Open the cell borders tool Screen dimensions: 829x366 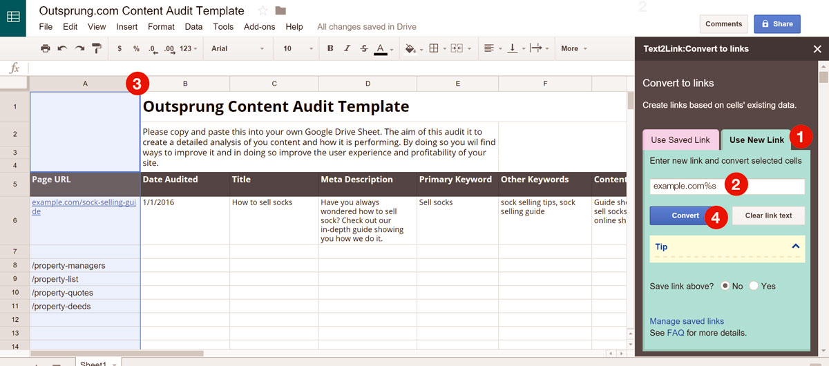point(434,48)
